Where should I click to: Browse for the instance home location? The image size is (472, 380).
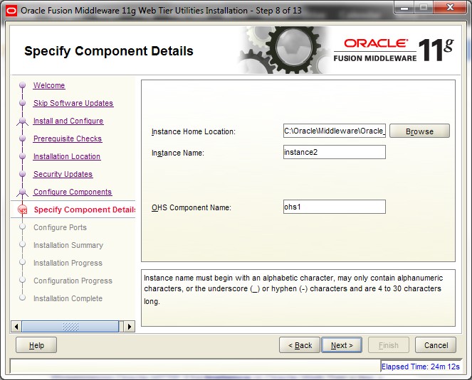tap(419, 131)
